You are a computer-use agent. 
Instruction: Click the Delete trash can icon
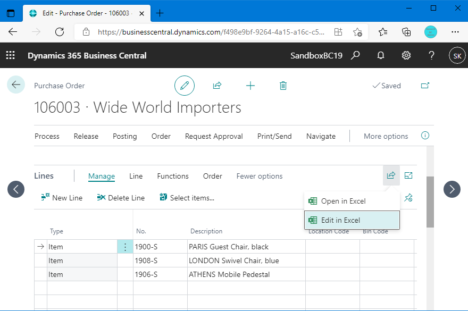click(283, 86)
